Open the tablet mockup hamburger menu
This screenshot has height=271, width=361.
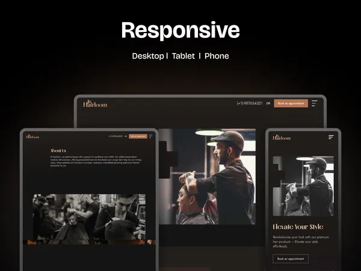coord(150,137)
